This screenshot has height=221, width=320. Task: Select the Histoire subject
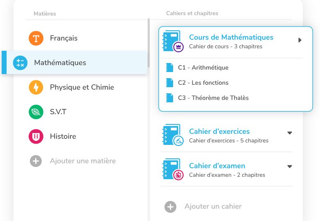(x=63, y=136)
